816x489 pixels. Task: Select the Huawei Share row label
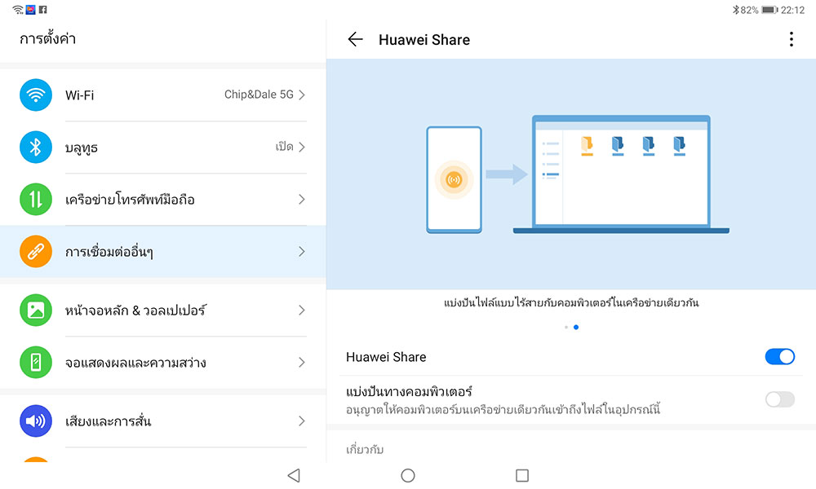click(386, 357)
